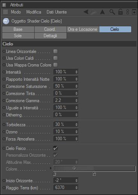Enable the Linea Orizzontale checkbox
The width and height of the screenshot is (138, 195).
(55, 51)
